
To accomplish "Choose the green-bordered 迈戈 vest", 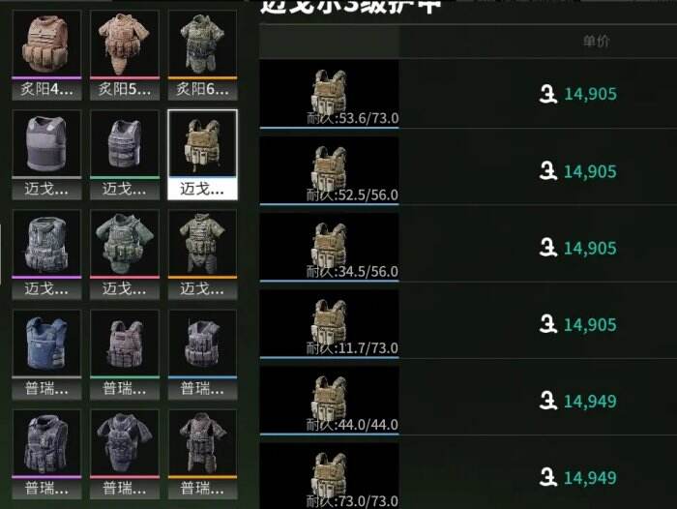I will point(125,155).
